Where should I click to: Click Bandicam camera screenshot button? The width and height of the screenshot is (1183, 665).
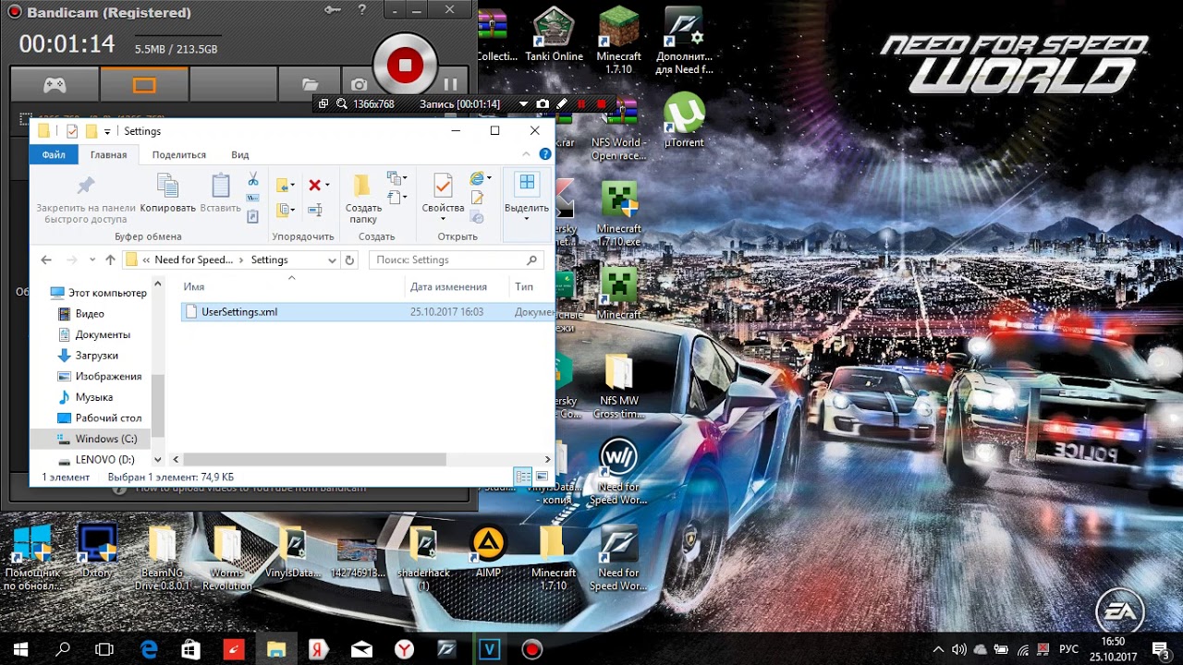coord(359,85)
